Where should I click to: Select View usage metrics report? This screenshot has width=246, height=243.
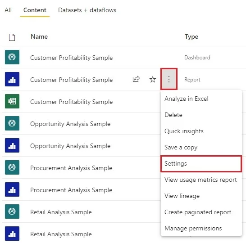[x=200, y=180]
